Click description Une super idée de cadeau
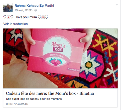The image size is (121, 110). coord(34,99)
